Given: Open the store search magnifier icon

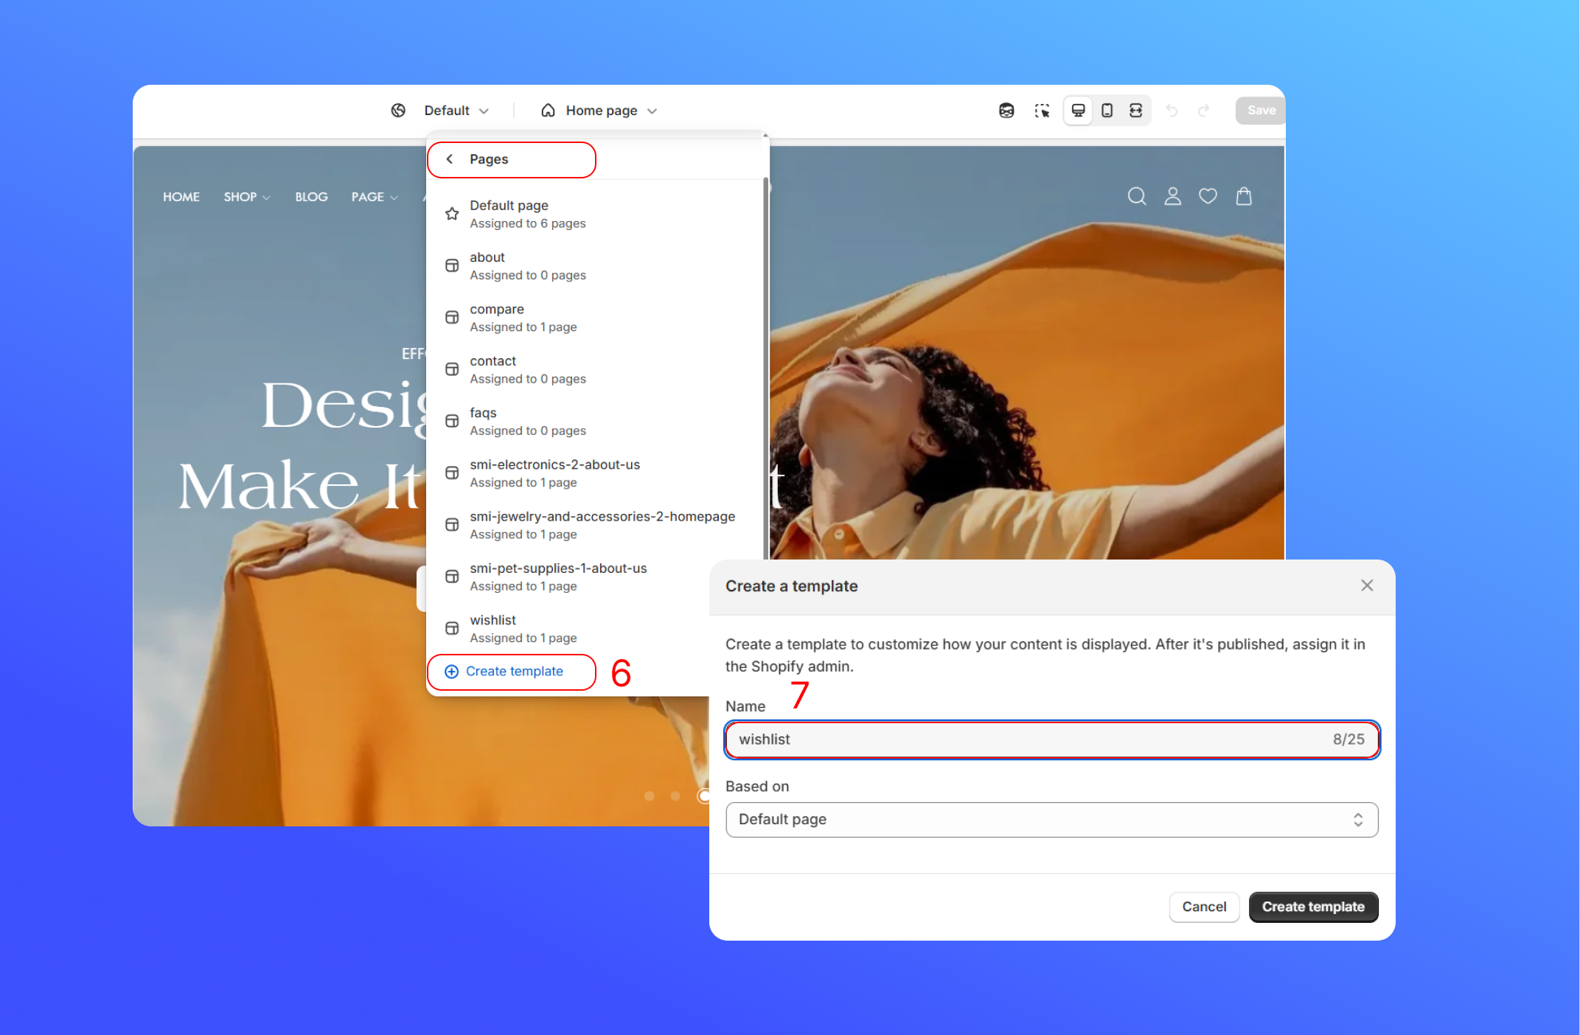Looking at the screenshot, I should [x=1136, y=196].
